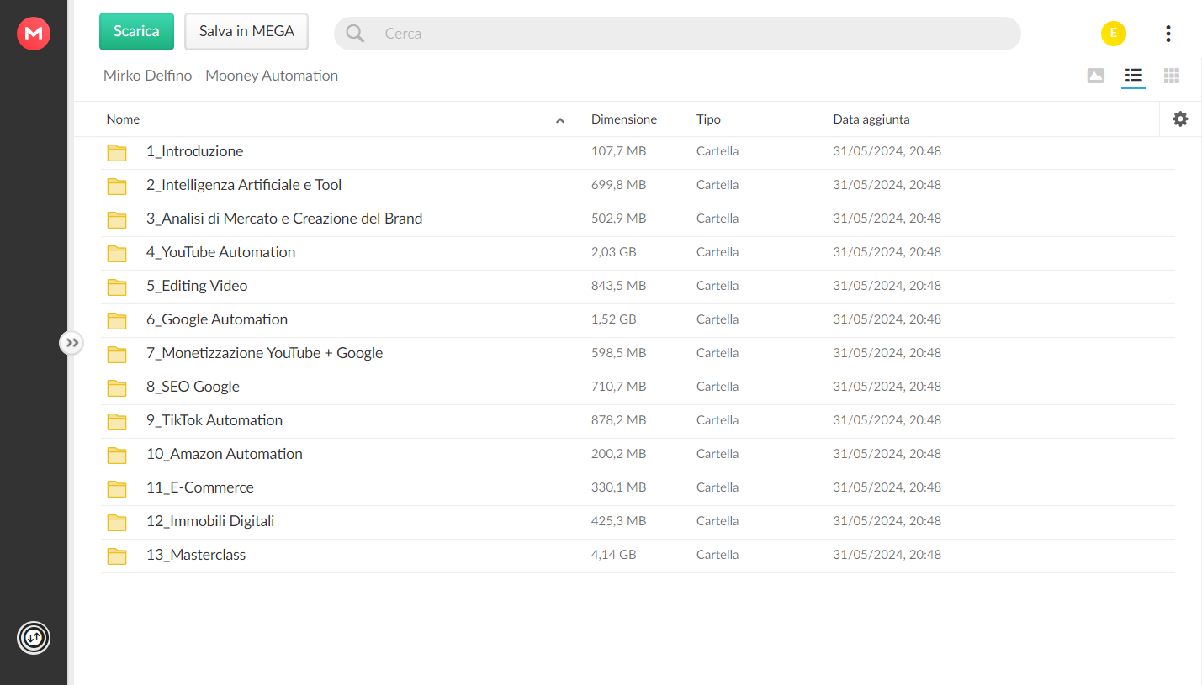This screenshot has width=1202, height=685.
Task: Open the yellow E account avatar
Action: pos(1114,34)
